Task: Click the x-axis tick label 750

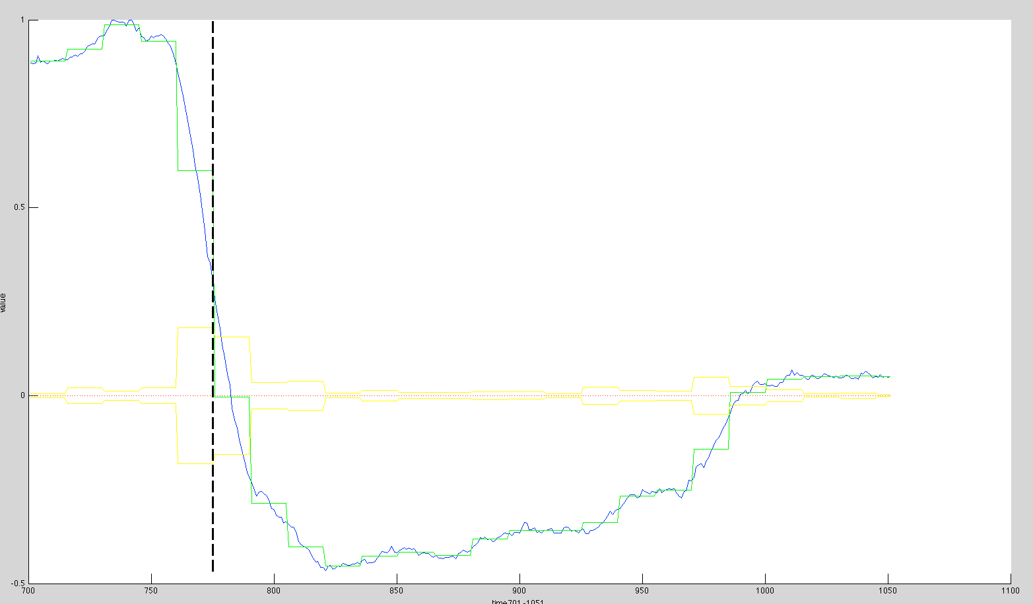Action: pos(151,591)
